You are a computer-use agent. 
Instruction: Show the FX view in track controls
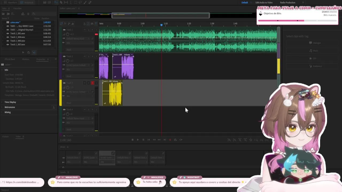coord(65,24)
